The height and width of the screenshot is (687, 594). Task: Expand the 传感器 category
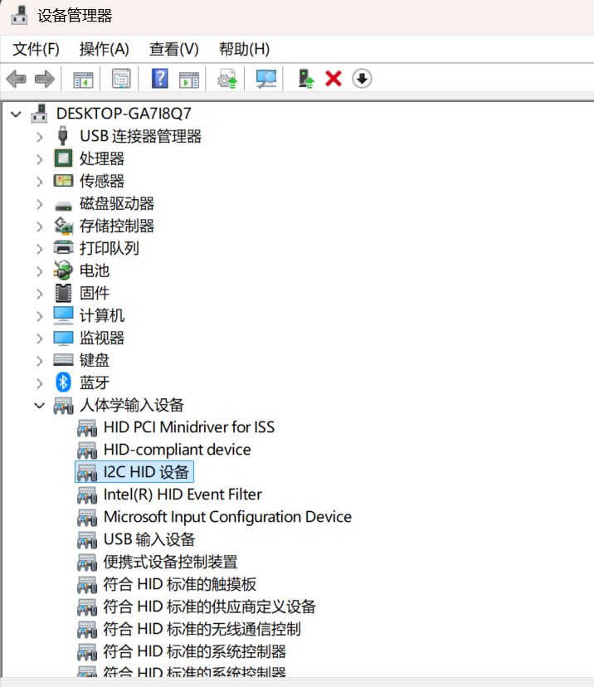[40, 182]
